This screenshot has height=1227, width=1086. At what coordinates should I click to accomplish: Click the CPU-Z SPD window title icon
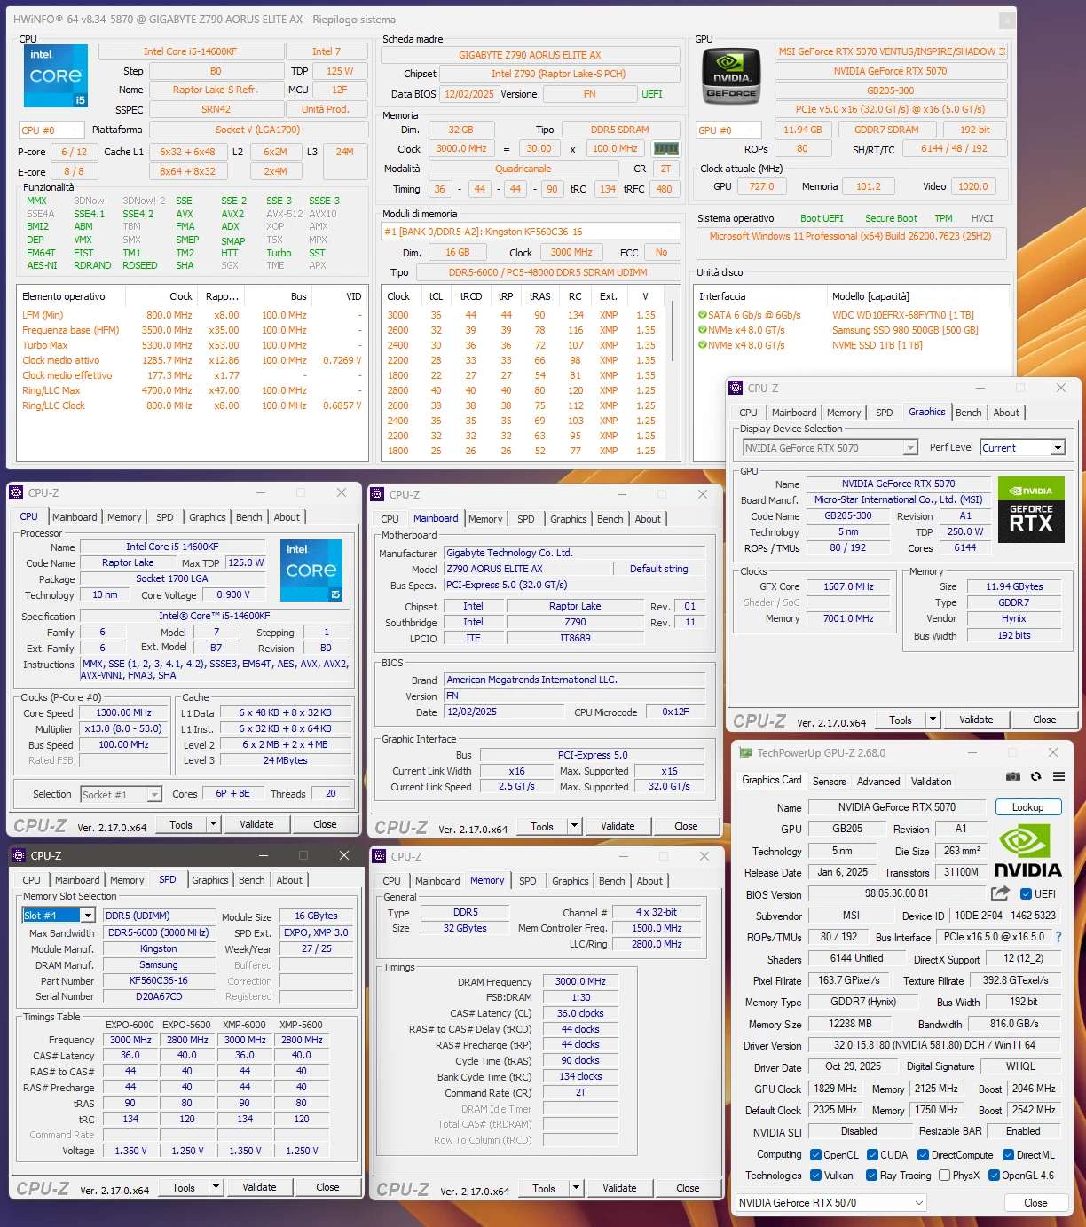tap(18, 855)
